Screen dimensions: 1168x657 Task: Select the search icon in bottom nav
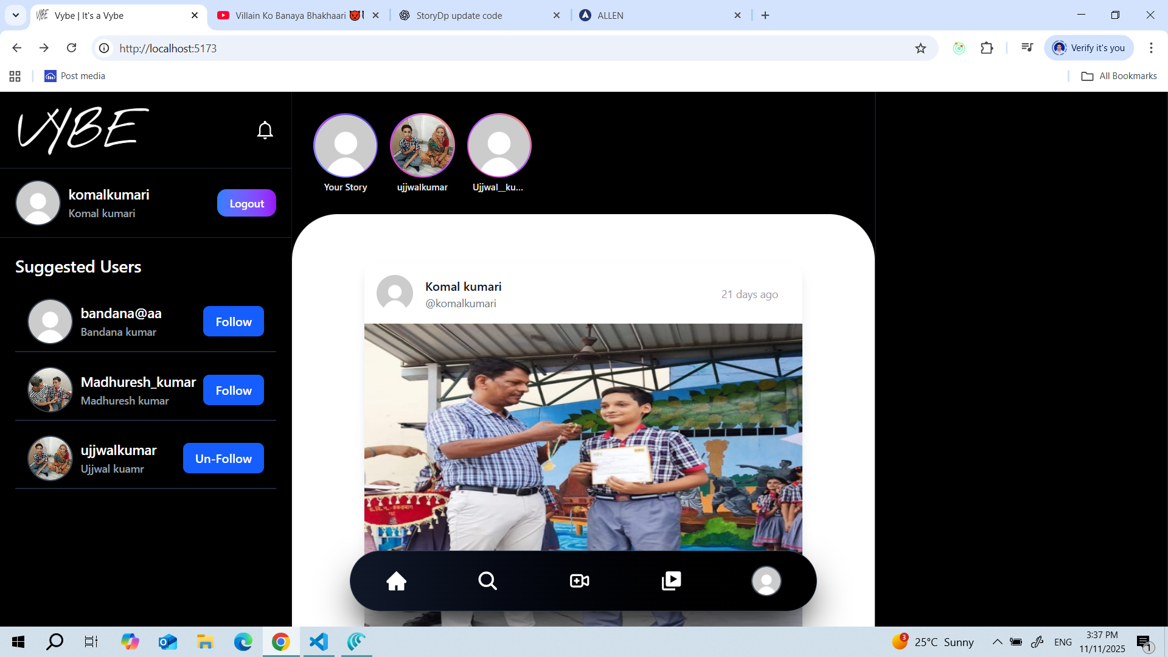(488, 580)
